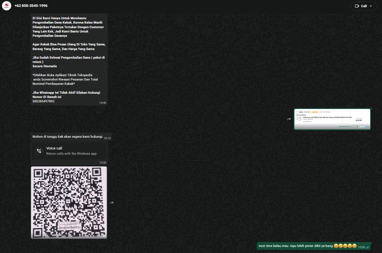
Task: Click the Voice call title text
Action: [x=54, y=148]
